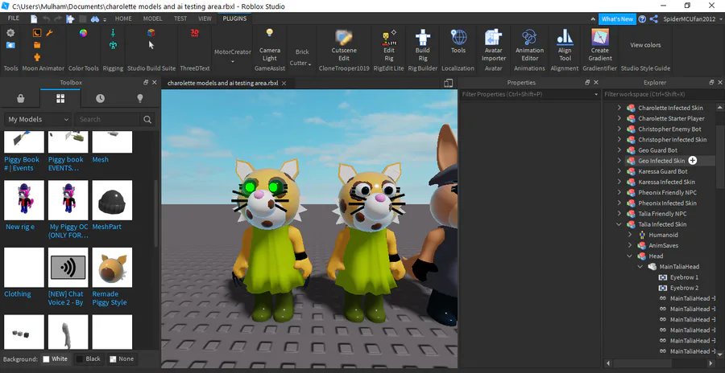Set Toolbox background to None
Image resolution: width=725 pixels, height=373 pixels.
pos(122,359)
